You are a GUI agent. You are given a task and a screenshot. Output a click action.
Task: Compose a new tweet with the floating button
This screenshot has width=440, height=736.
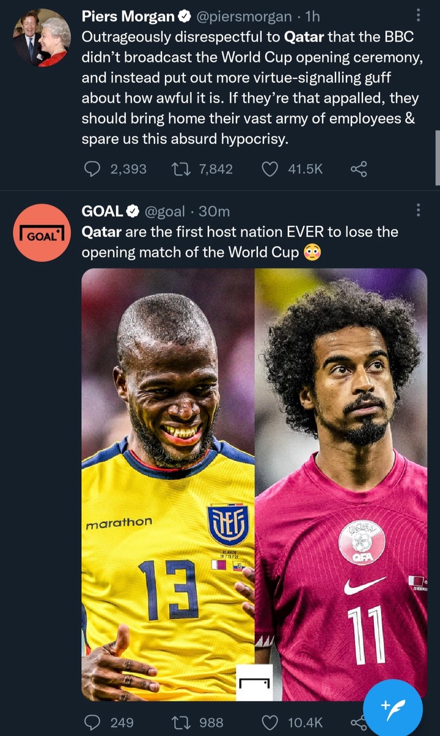coord(392,708)
